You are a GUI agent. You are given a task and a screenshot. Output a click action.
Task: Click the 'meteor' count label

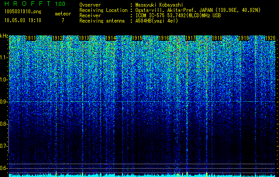(x=63, y=14)
